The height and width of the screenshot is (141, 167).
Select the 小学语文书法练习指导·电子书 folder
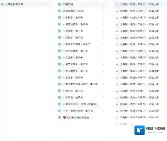coord(80,84)
